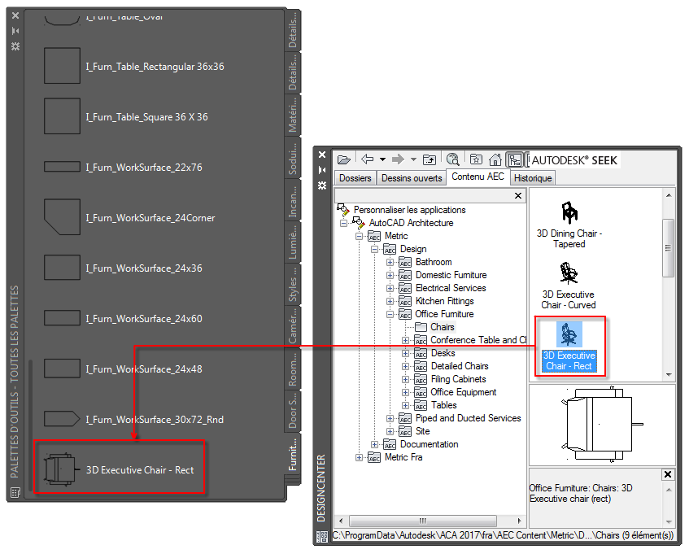
Task: Open tool palettes properties icon
Action: [x=15, y=46]
